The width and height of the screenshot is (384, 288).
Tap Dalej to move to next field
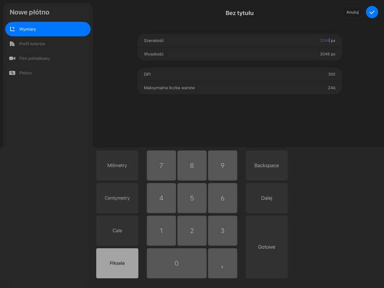coord(267,198)
